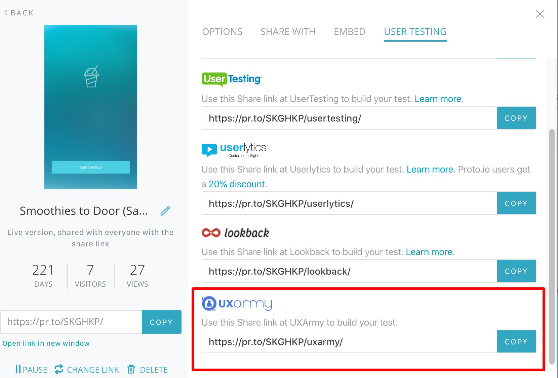Screen dimensions: 558x378
Task: Click the change link arrows icon
Action: tap(59, 369)
